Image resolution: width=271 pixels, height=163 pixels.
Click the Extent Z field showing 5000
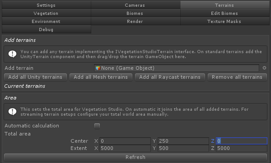pos(242,148)
